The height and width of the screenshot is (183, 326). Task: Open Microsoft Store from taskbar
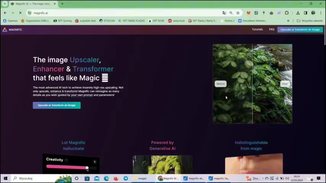[x=87, y=178]
